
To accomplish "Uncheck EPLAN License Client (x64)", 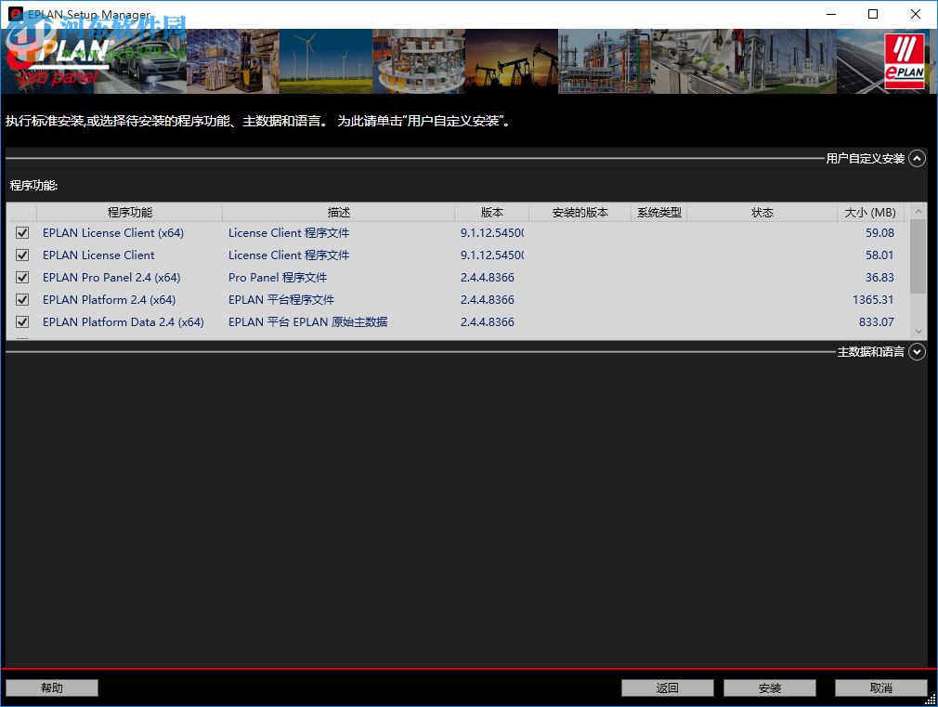I will coord(21,233).
